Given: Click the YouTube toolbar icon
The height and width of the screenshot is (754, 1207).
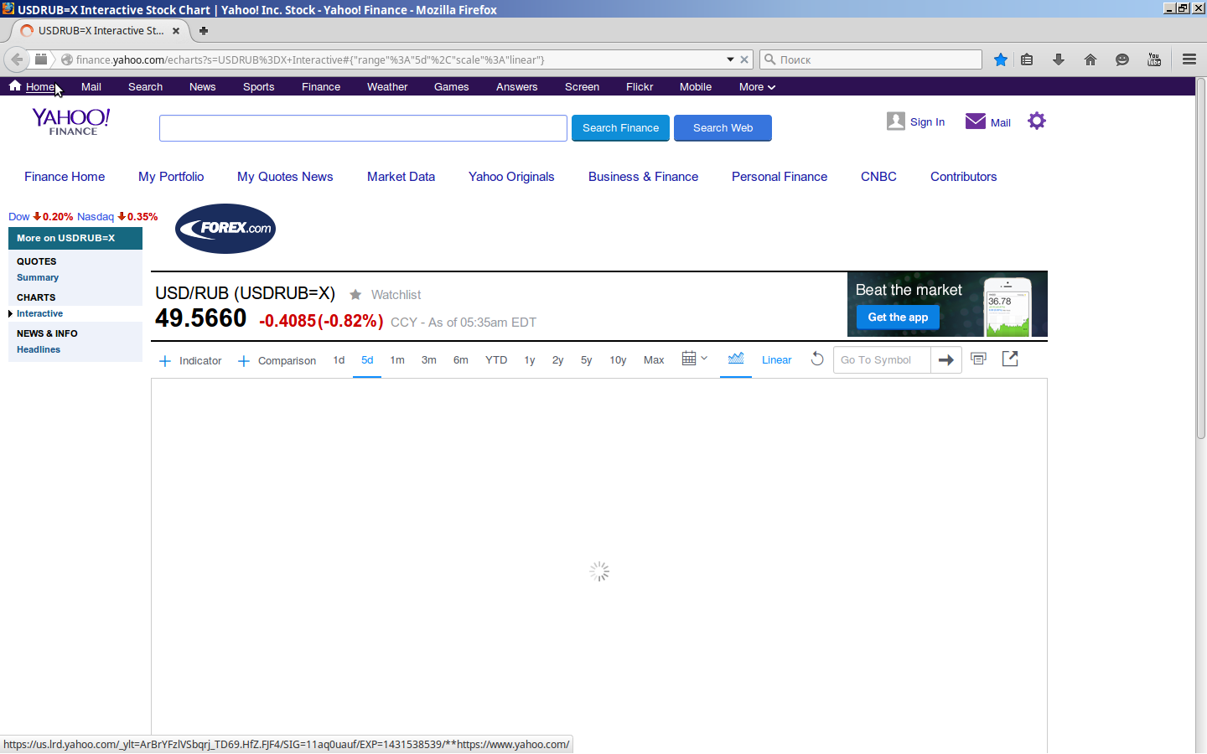Looking at the screenshot, I should point(1154,59).
